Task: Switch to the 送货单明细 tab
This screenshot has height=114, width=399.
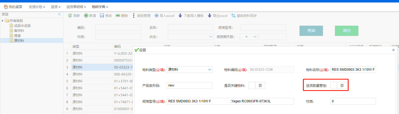Action: [x=74, y=7]
